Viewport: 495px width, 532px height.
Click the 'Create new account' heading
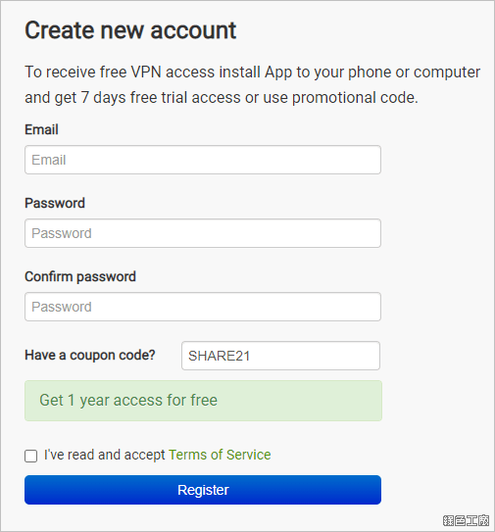pos(130,30)
